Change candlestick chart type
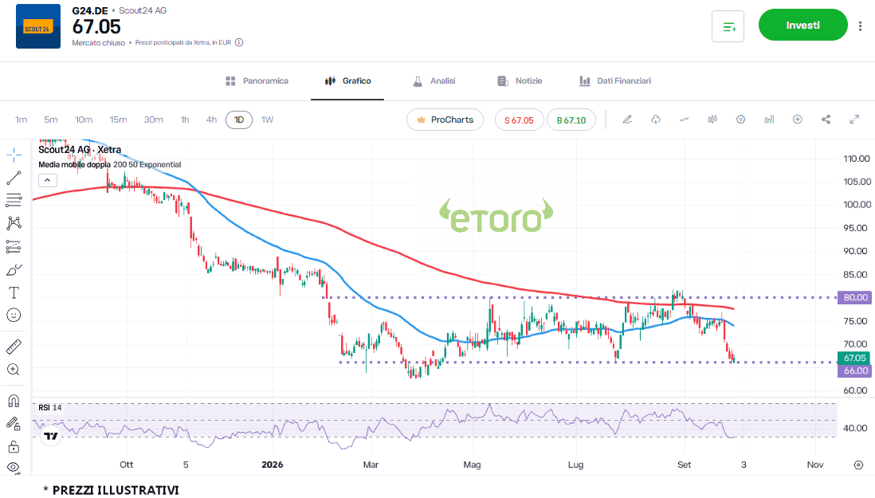 712,120
